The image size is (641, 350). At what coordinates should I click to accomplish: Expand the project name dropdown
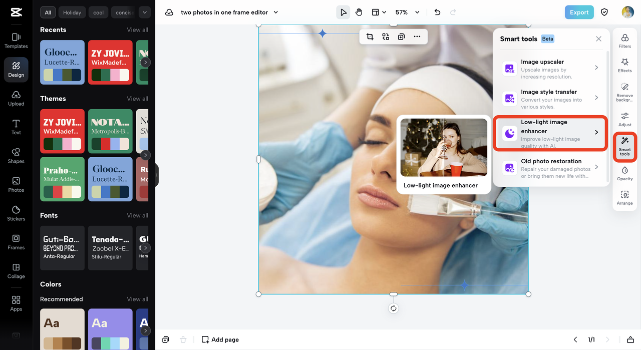pos(275,12)
